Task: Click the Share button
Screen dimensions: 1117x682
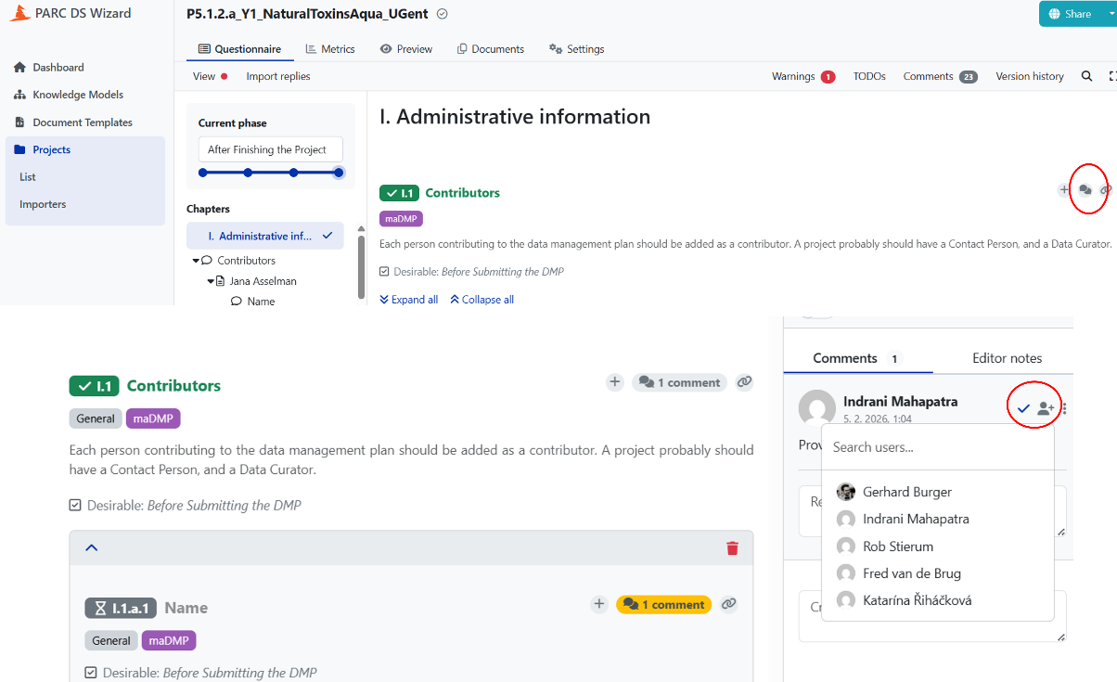Action: coord(1069,14)
